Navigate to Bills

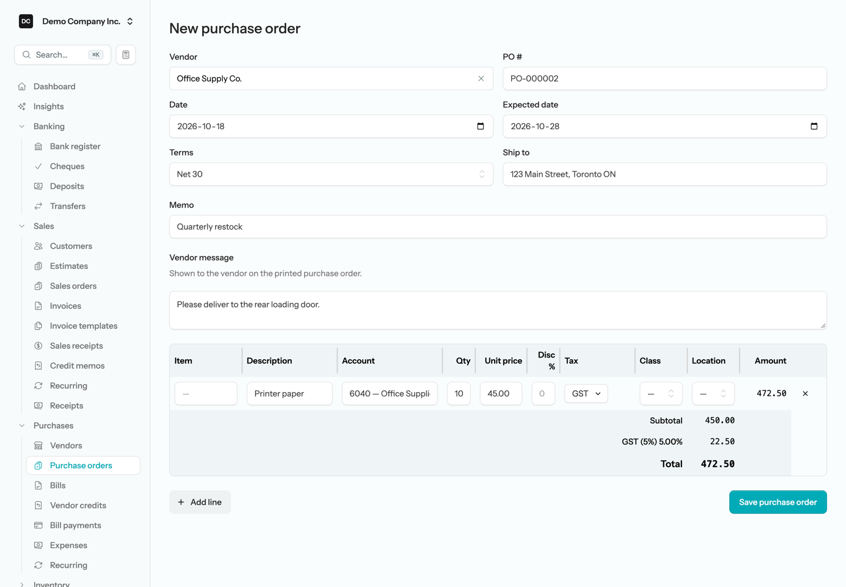(83, 485)
